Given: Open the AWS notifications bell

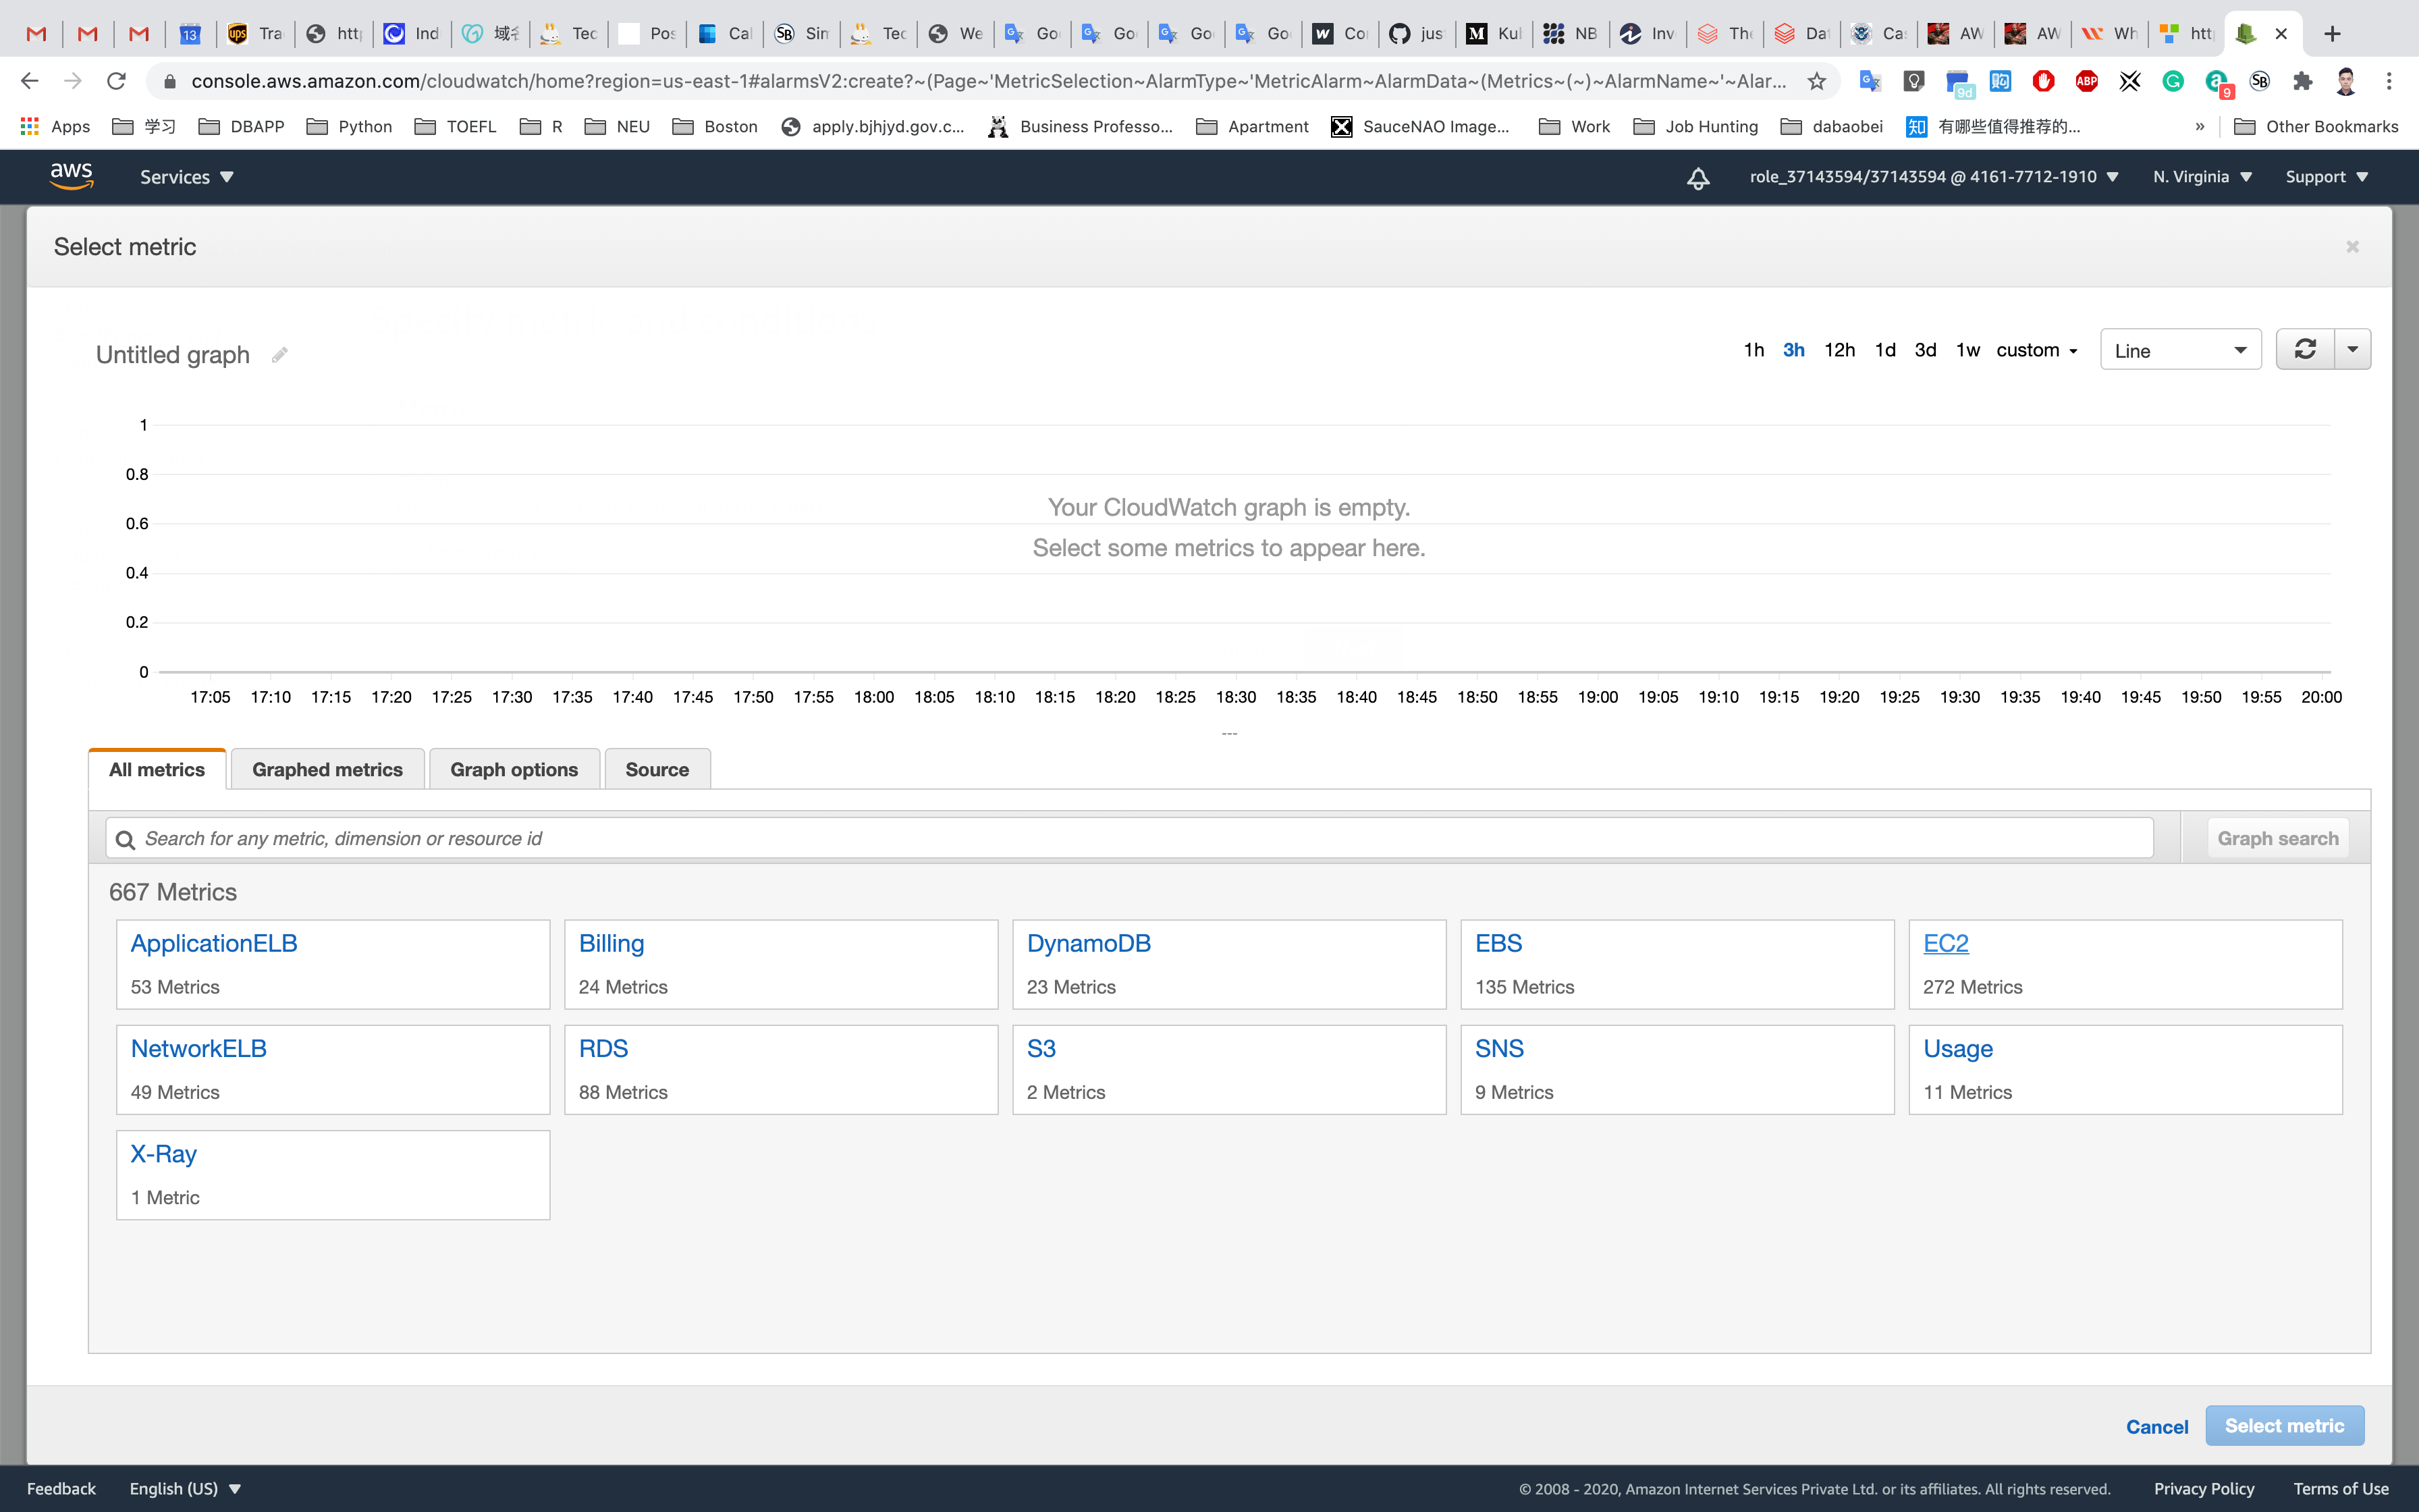Looking at the screenshot, I should pyautogui.click(x=1698, y=178).
